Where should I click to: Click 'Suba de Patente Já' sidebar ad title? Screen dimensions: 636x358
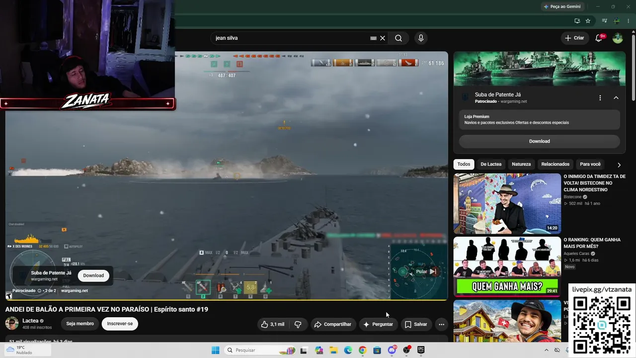coord(498,94)
